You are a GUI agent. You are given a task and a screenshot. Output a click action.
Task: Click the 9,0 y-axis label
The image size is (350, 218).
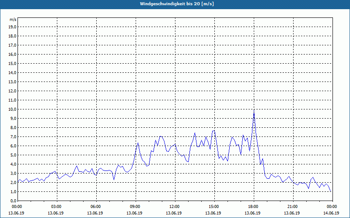[x=13, y=118]
